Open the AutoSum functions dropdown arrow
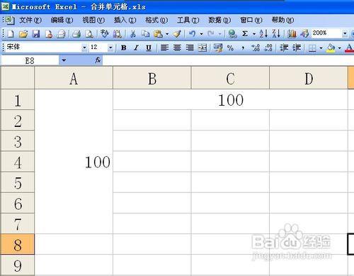 tap(254, 34)
